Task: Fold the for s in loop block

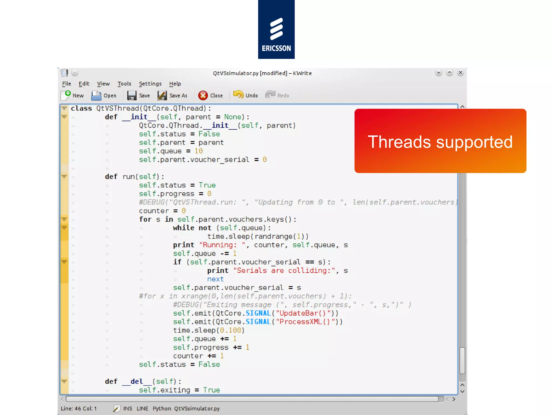Action: click(x=64, y=219)
